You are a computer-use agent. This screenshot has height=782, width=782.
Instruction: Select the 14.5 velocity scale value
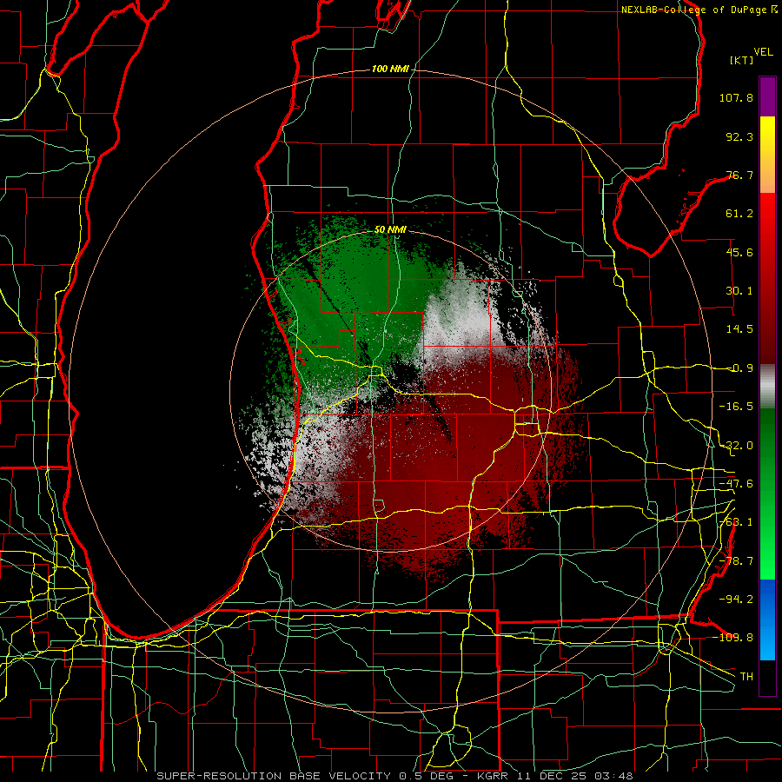point(739,329)
